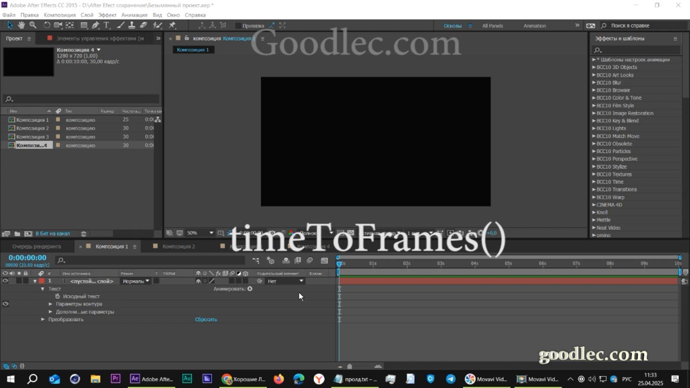Select the Hand tool in the toolbar
Image resolution: width=690 pixels, height=388 pixels.
(x=21, y=25)
